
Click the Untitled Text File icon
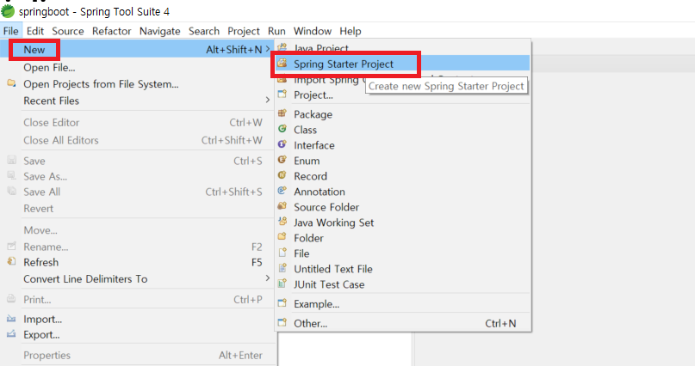(x=282, y=268)
